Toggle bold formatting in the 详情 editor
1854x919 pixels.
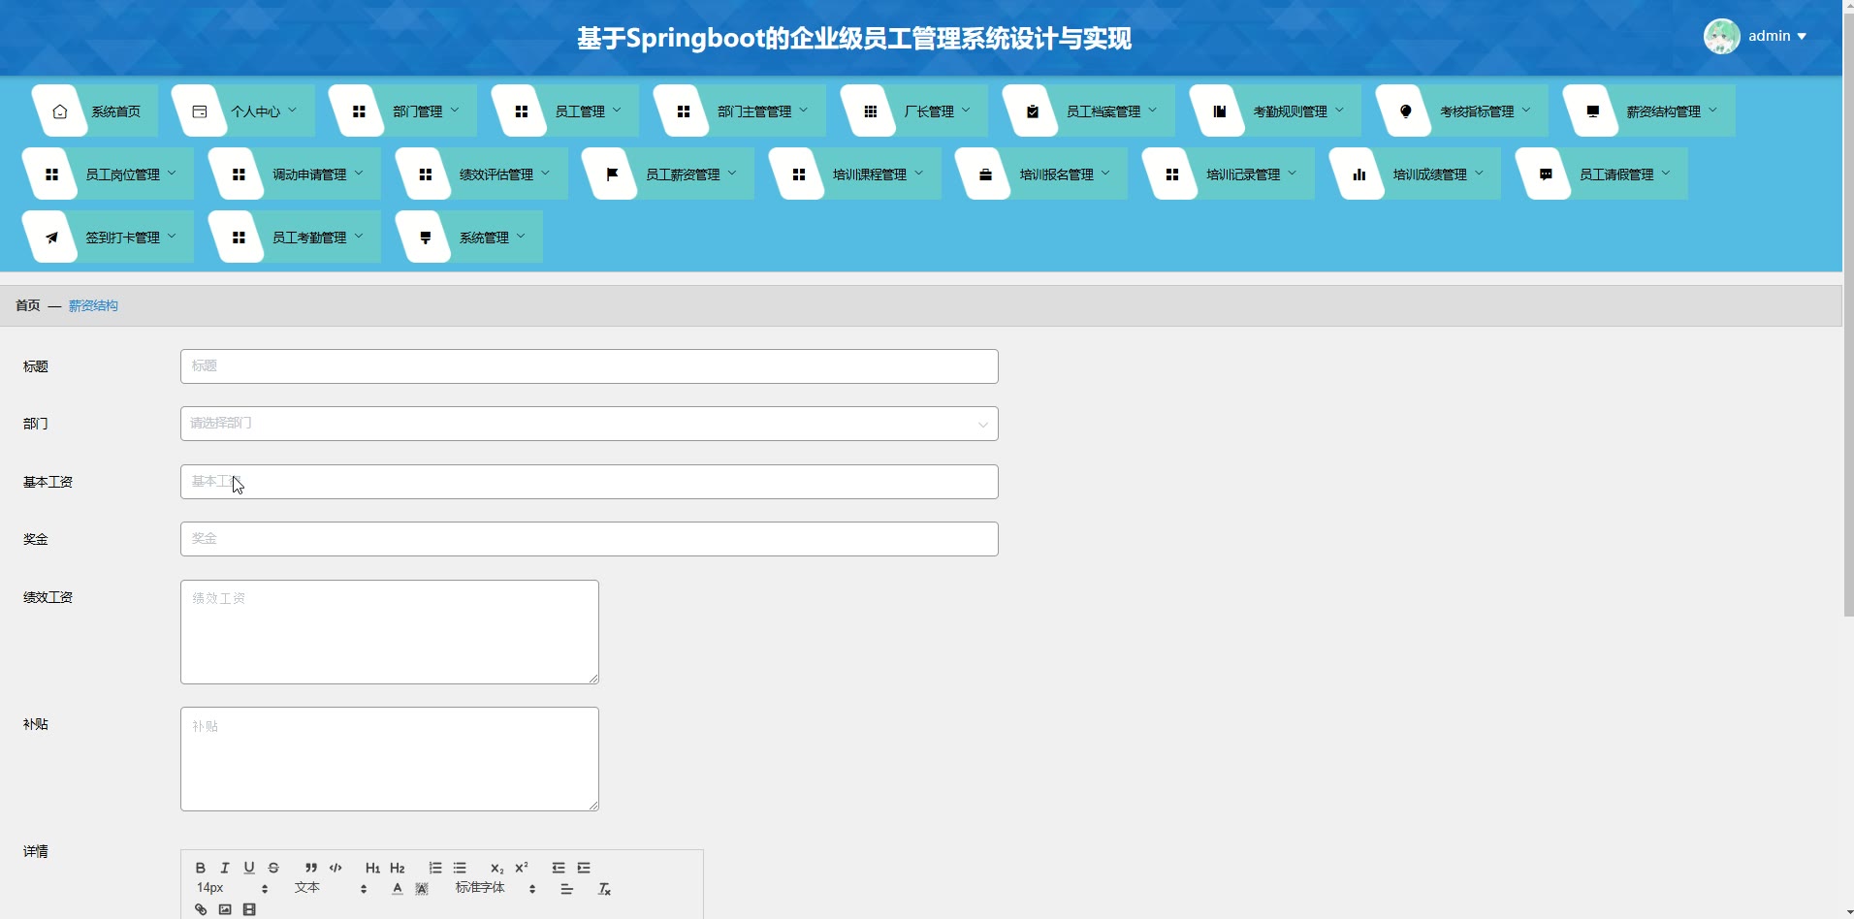(x=201, y=868)
